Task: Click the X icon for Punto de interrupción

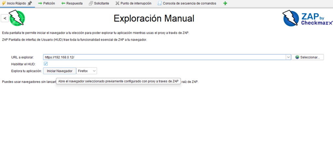Action: click(x=117, y=3)
